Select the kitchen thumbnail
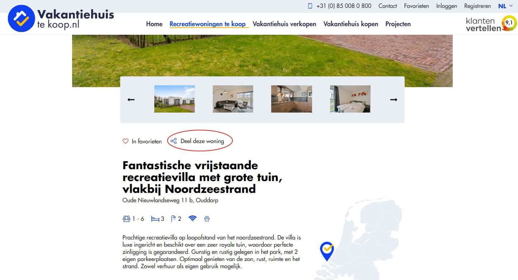 [x=292, y=99]
